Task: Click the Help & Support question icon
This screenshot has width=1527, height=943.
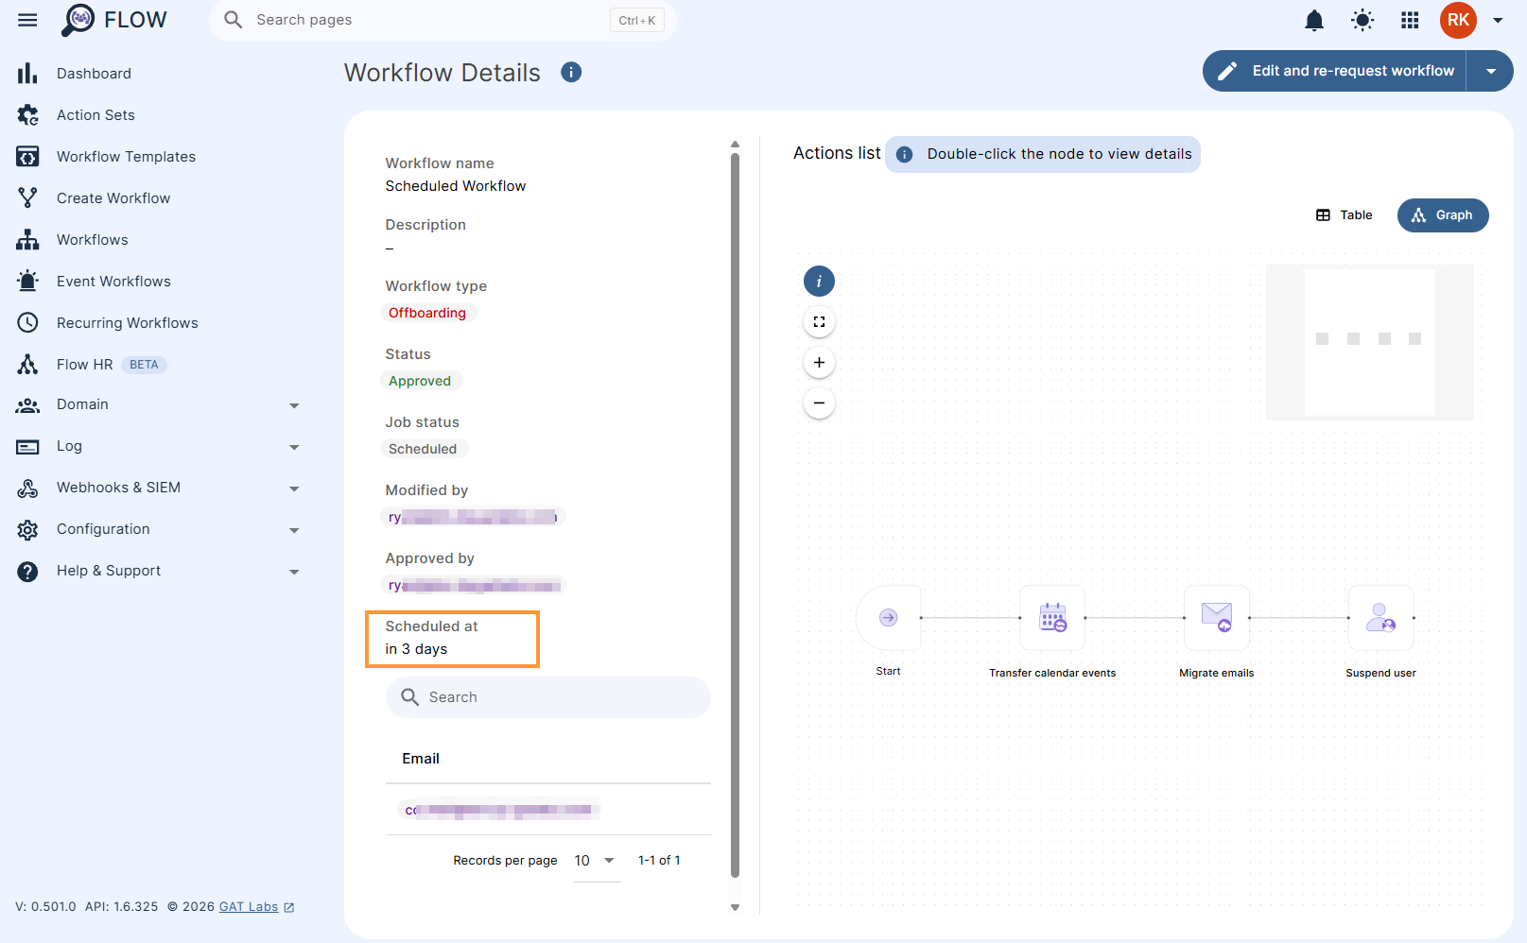Action: click(x=27, y=572)
